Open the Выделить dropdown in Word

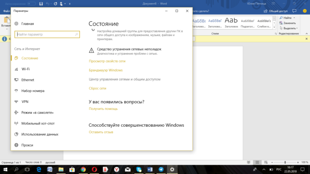pyautogui.click(x=289, y=28)
